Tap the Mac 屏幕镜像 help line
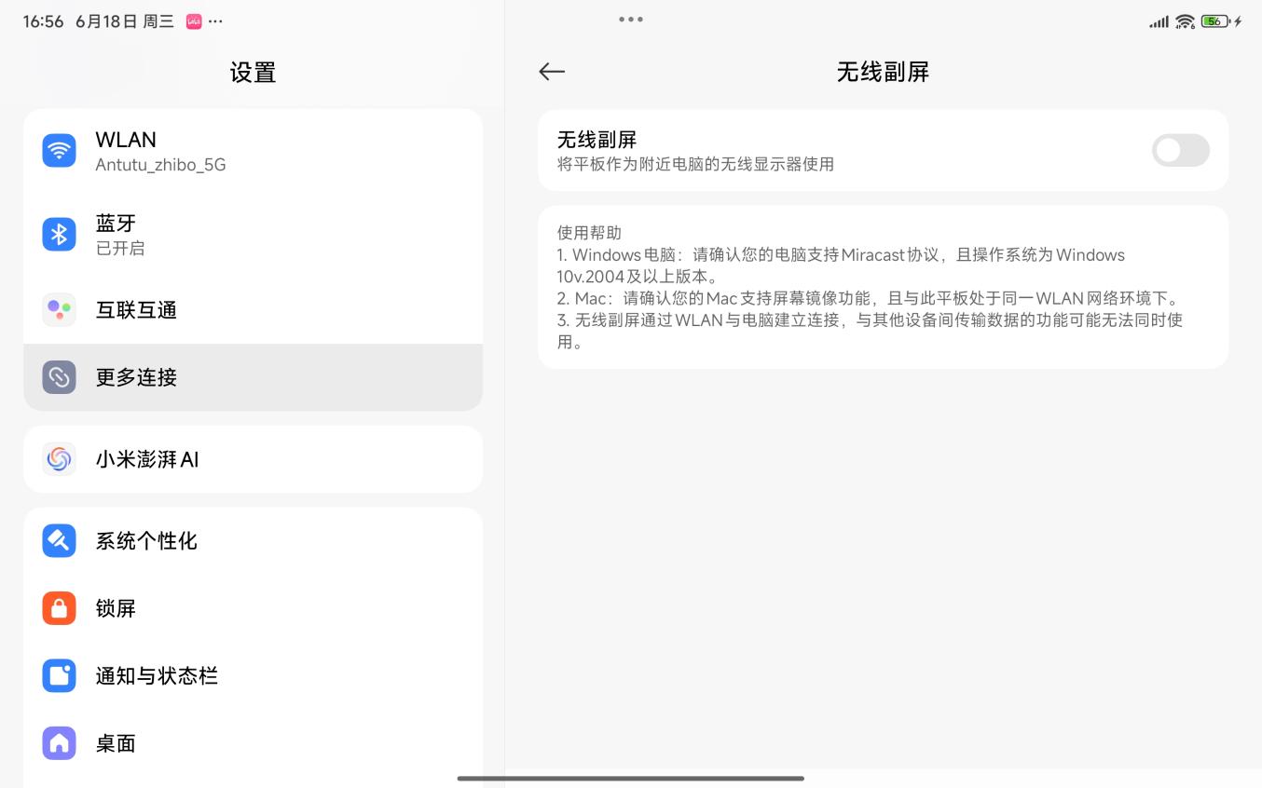Screen dimensions: 1262x788 point(869,299)
